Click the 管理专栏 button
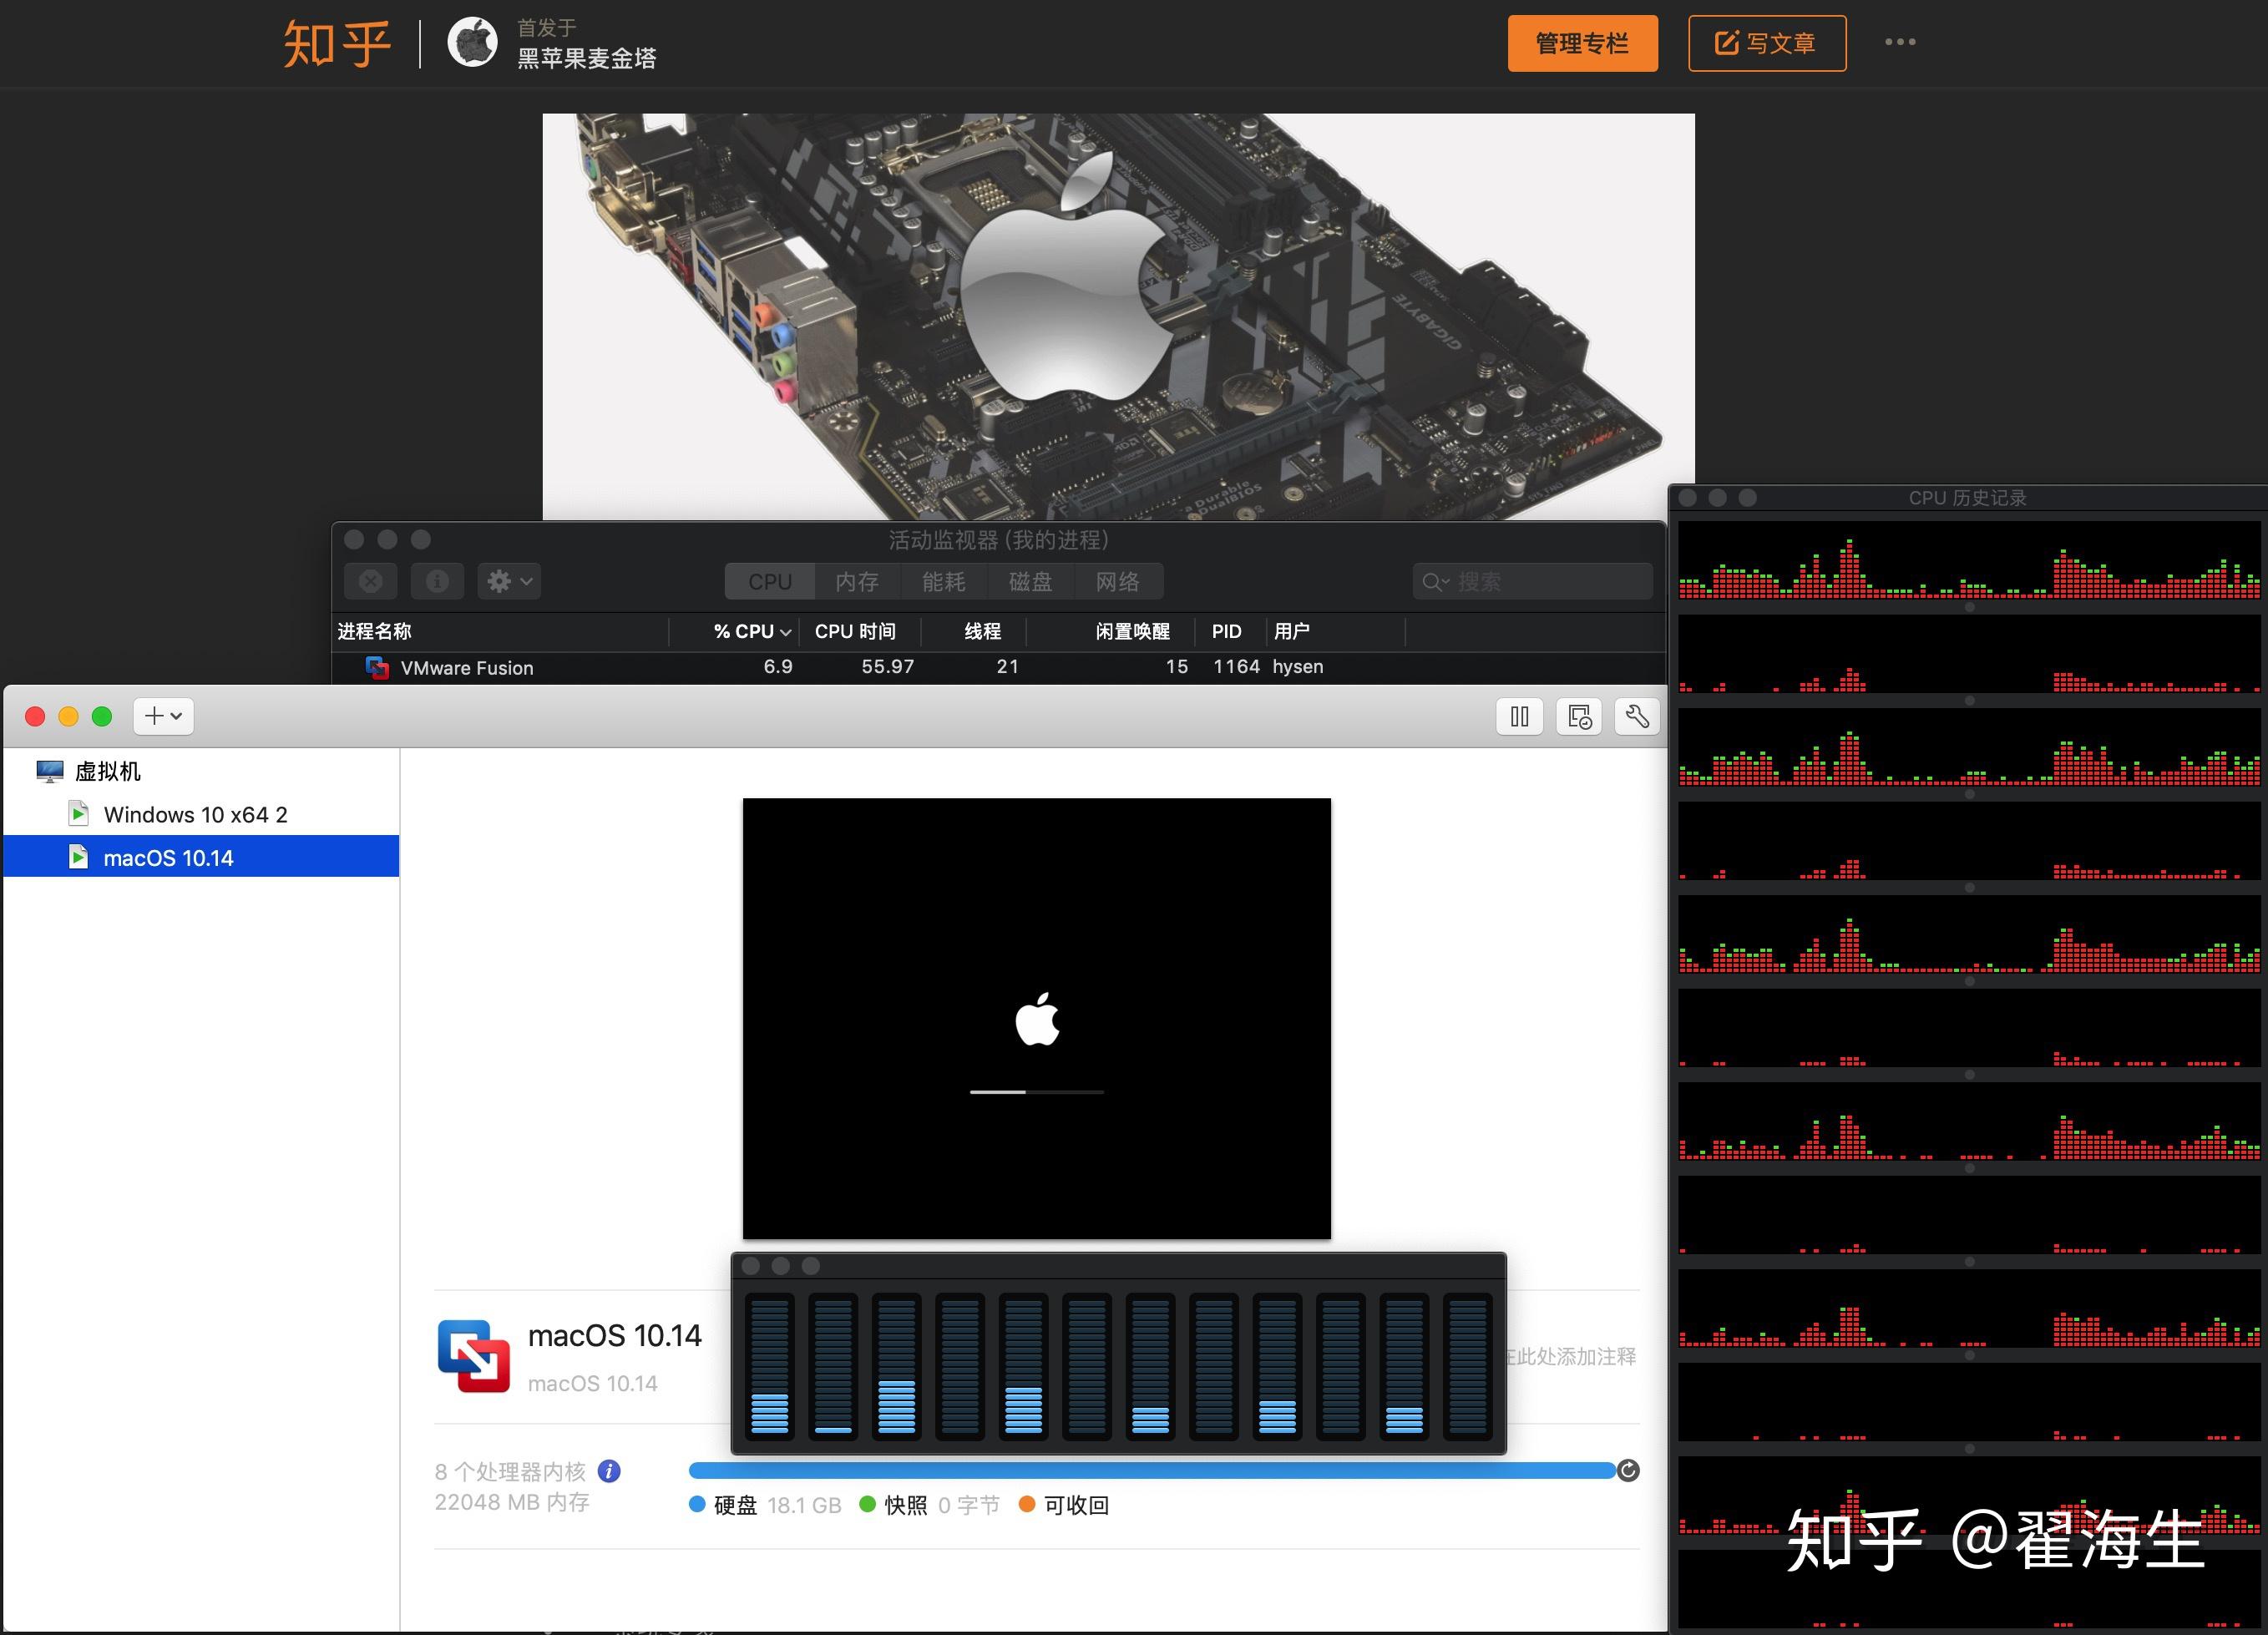This screenshot has height=1635, width=2268. pos(1582,43)
